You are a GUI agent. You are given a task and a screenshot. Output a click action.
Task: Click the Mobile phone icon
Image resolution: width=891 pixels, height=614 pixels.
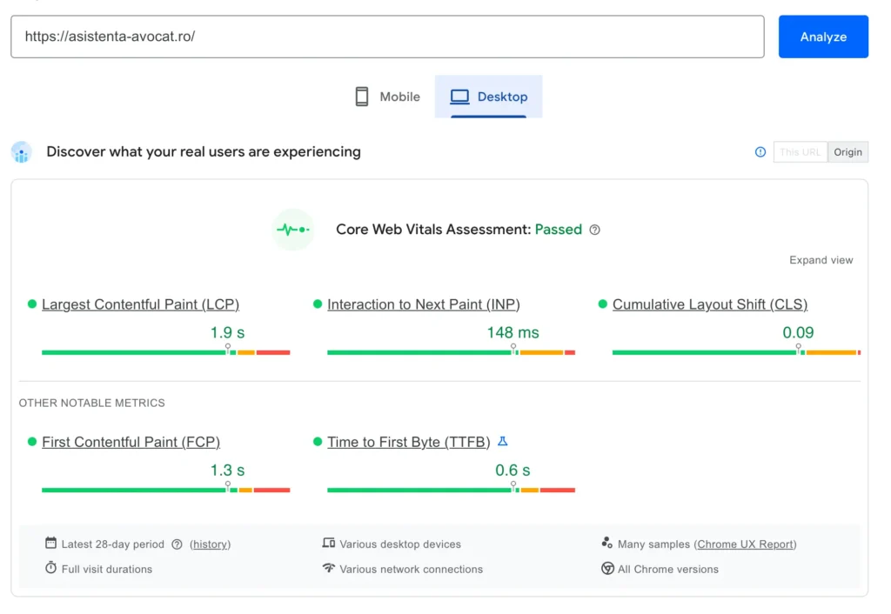coord(361,97)
